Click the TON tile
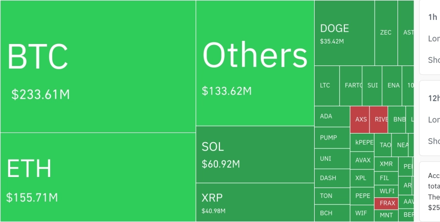Image resolution: width=440 pixels, height=222 pixels. click(332, 196)
